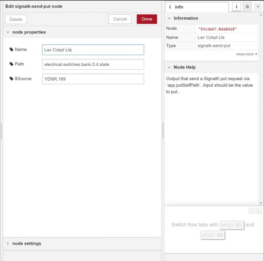Click the refresh tip icon

252,211
